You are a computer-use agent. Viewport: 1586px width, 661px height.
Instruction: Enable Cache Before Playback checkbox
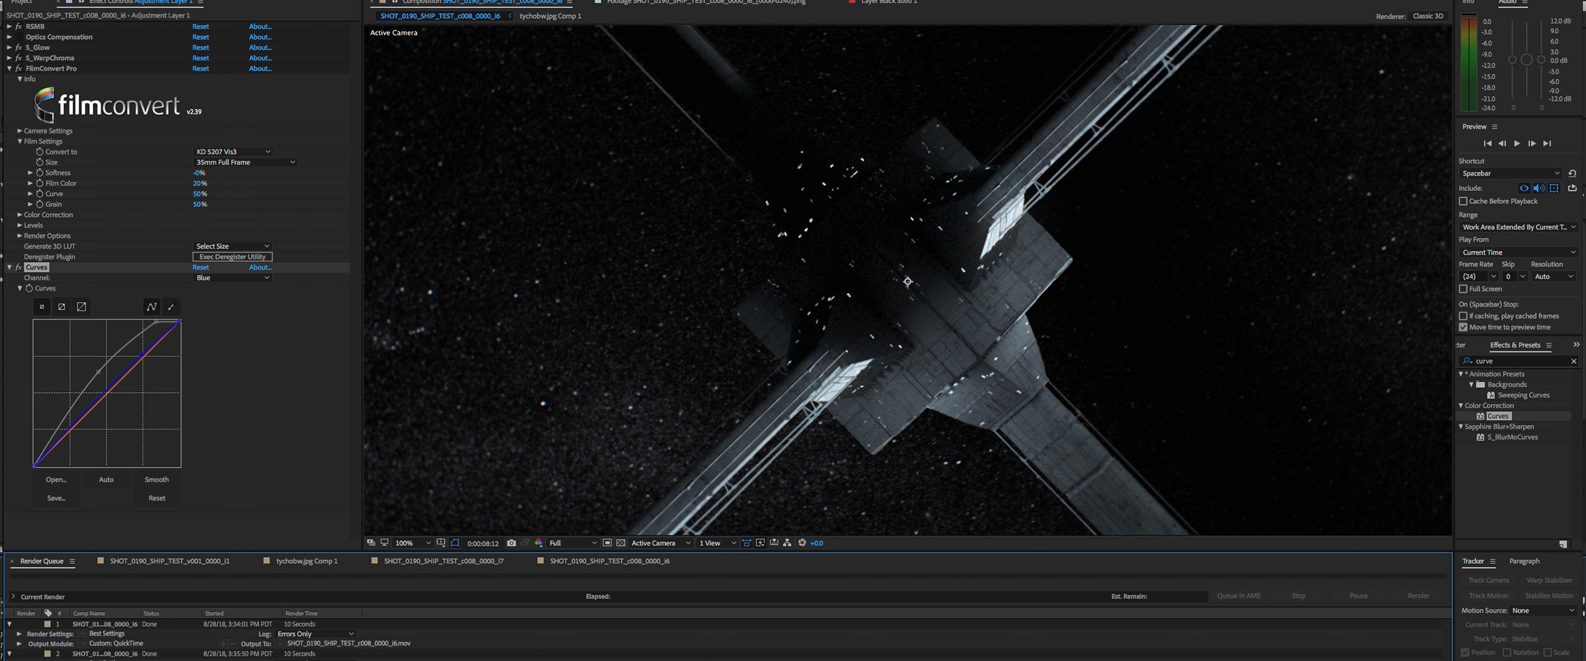pyautogui.click(x=1463, y=201)
